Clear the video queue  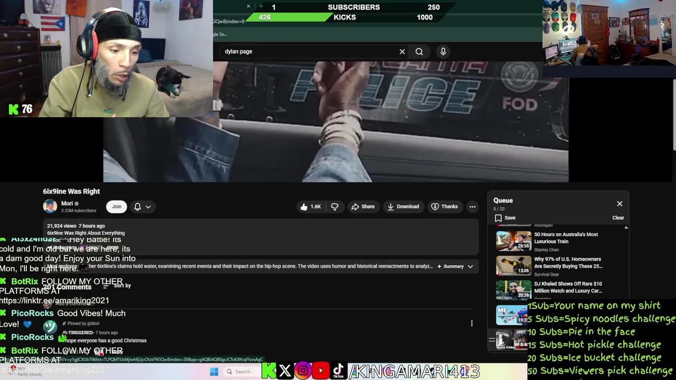pos(618,218)
